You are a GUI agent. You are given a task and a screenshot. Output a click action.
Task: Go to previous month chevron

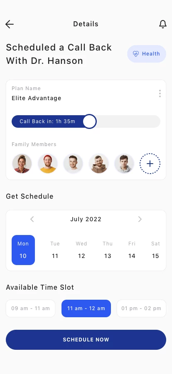click(x=32, y=219)
